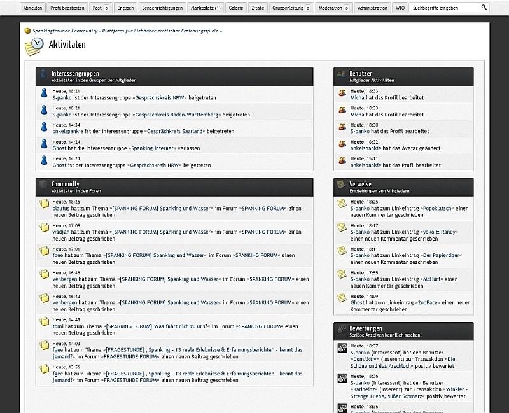Open plautus user link in Community
The width and height of the screenshot is (509, 413).
click(x=61, y=208)
